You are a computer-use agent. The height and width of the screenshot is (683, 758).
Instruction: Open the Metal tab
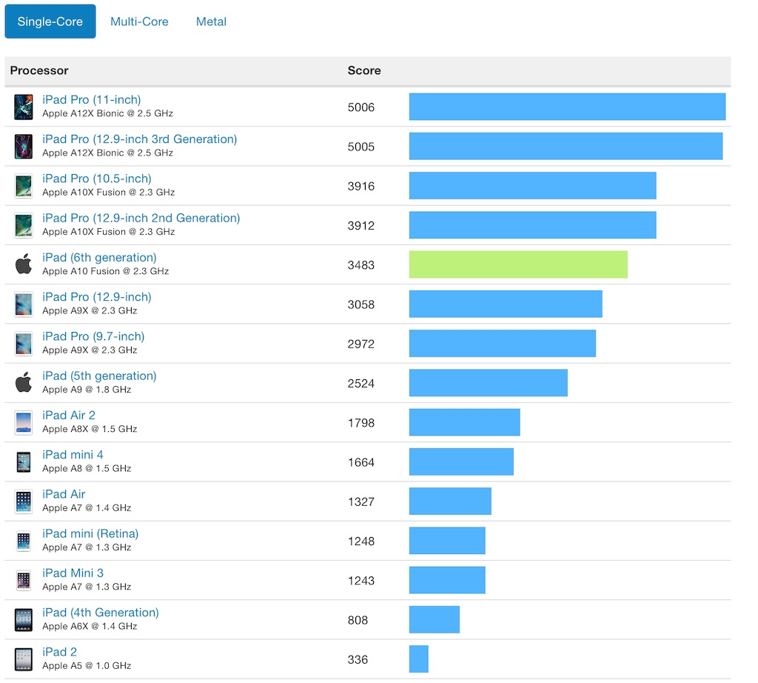coord(211,21)
